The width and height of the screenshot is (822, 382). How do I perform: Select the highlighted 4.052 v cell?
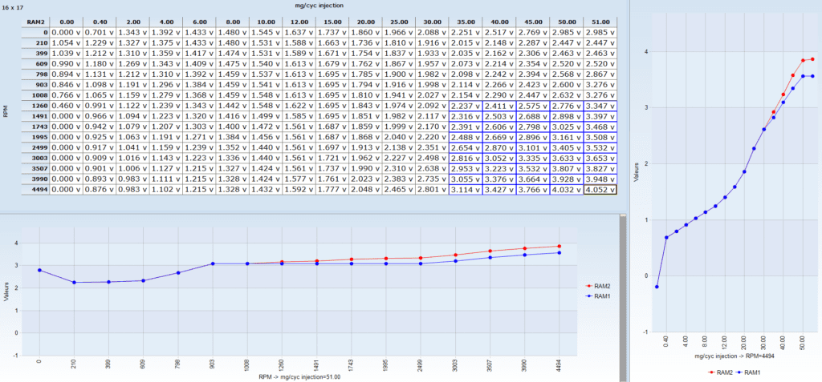[600, 190]
